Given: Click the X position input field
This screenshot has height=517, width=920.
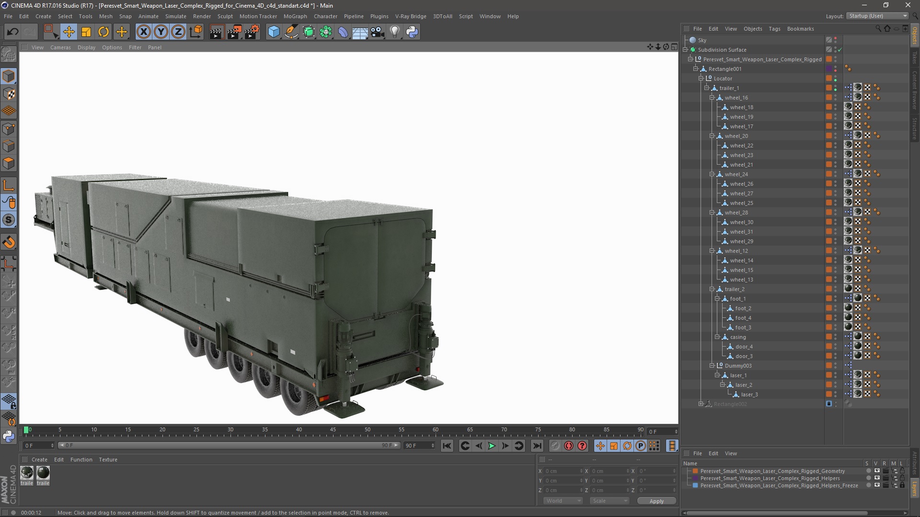Looking at the screenshot, I should coord(563,471).
